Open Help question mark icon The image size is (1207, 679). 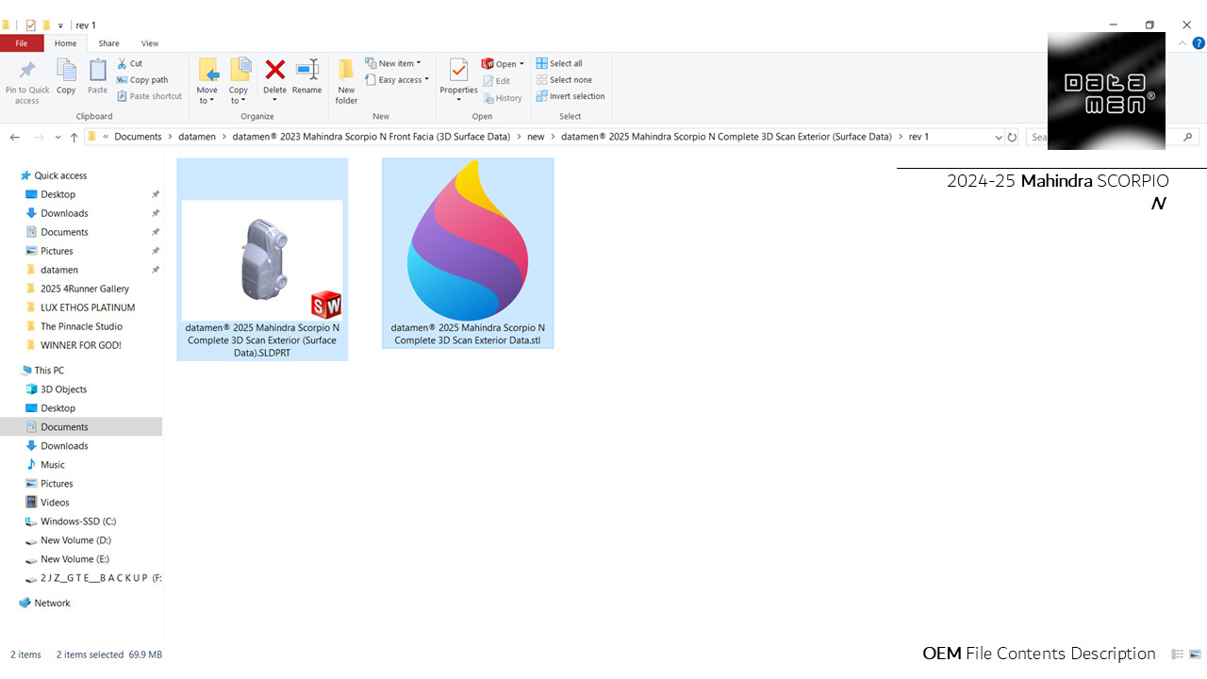[x=1199, y=43]
